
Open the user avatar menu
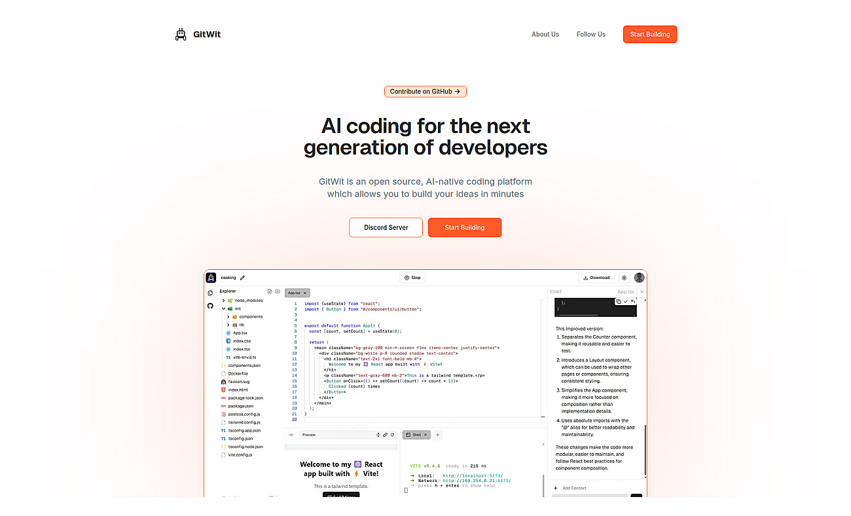coord(640,278)
